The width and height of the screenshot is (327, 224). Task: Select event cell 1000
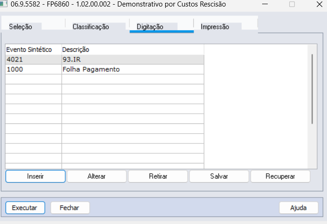point(34,69)
